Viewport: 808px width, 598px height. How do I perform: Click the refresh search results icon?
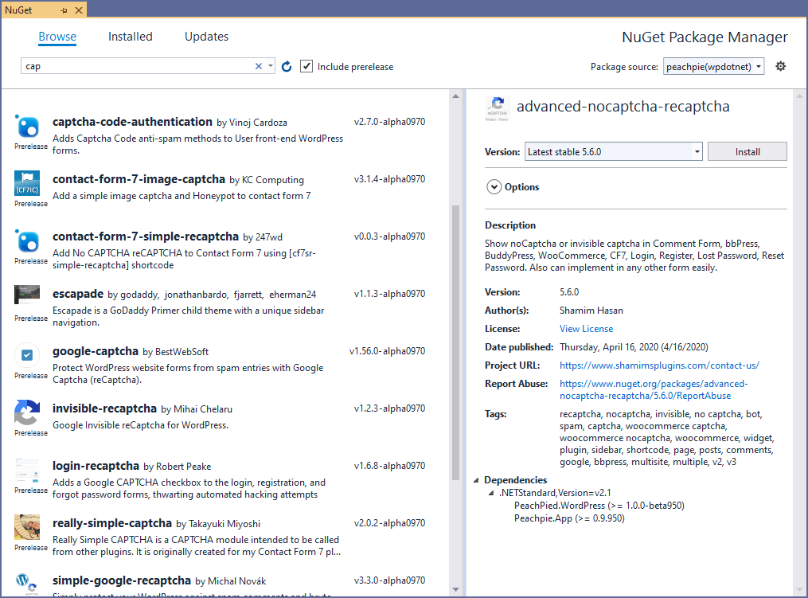point(287,67)
